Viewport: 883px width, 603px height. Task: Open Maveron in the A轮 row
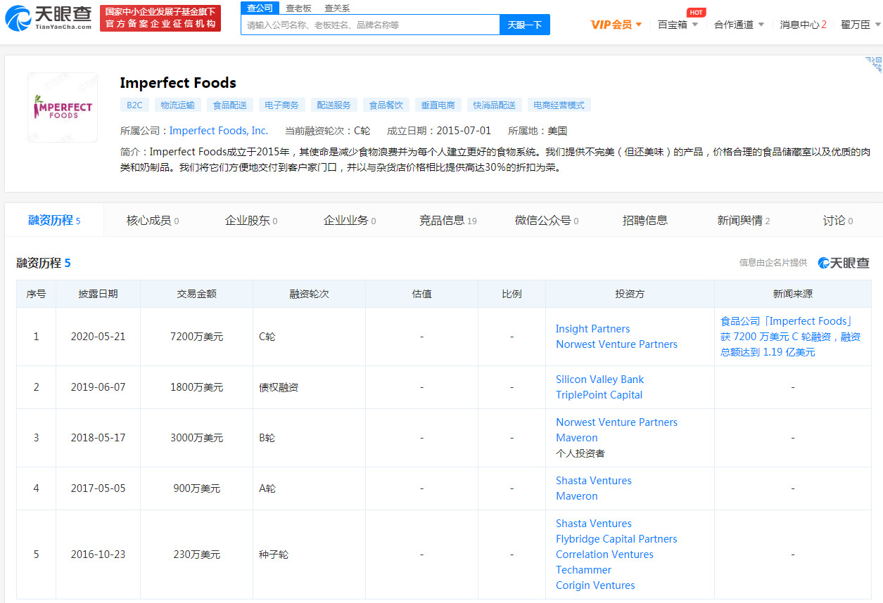576,496
